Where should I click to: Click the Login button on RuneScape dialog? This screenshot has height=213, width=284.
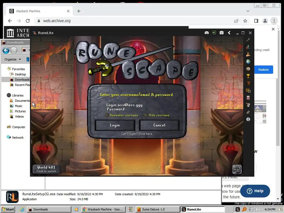(115, 125)
